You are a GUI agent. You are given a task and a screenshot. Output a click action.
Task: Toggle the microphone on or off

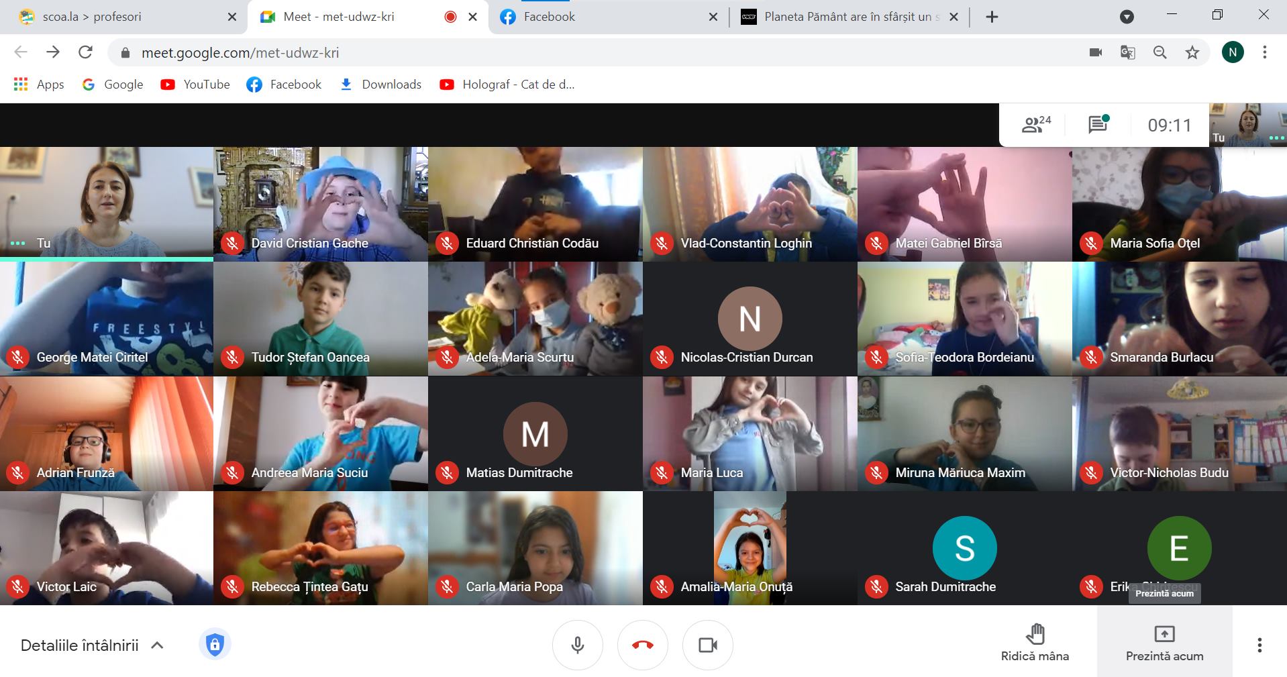pyautogui.click(x=577, y=645)
